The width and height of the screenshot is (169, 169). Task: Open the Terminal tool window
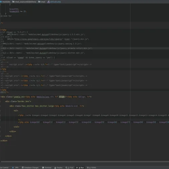[x=47, y=168]
